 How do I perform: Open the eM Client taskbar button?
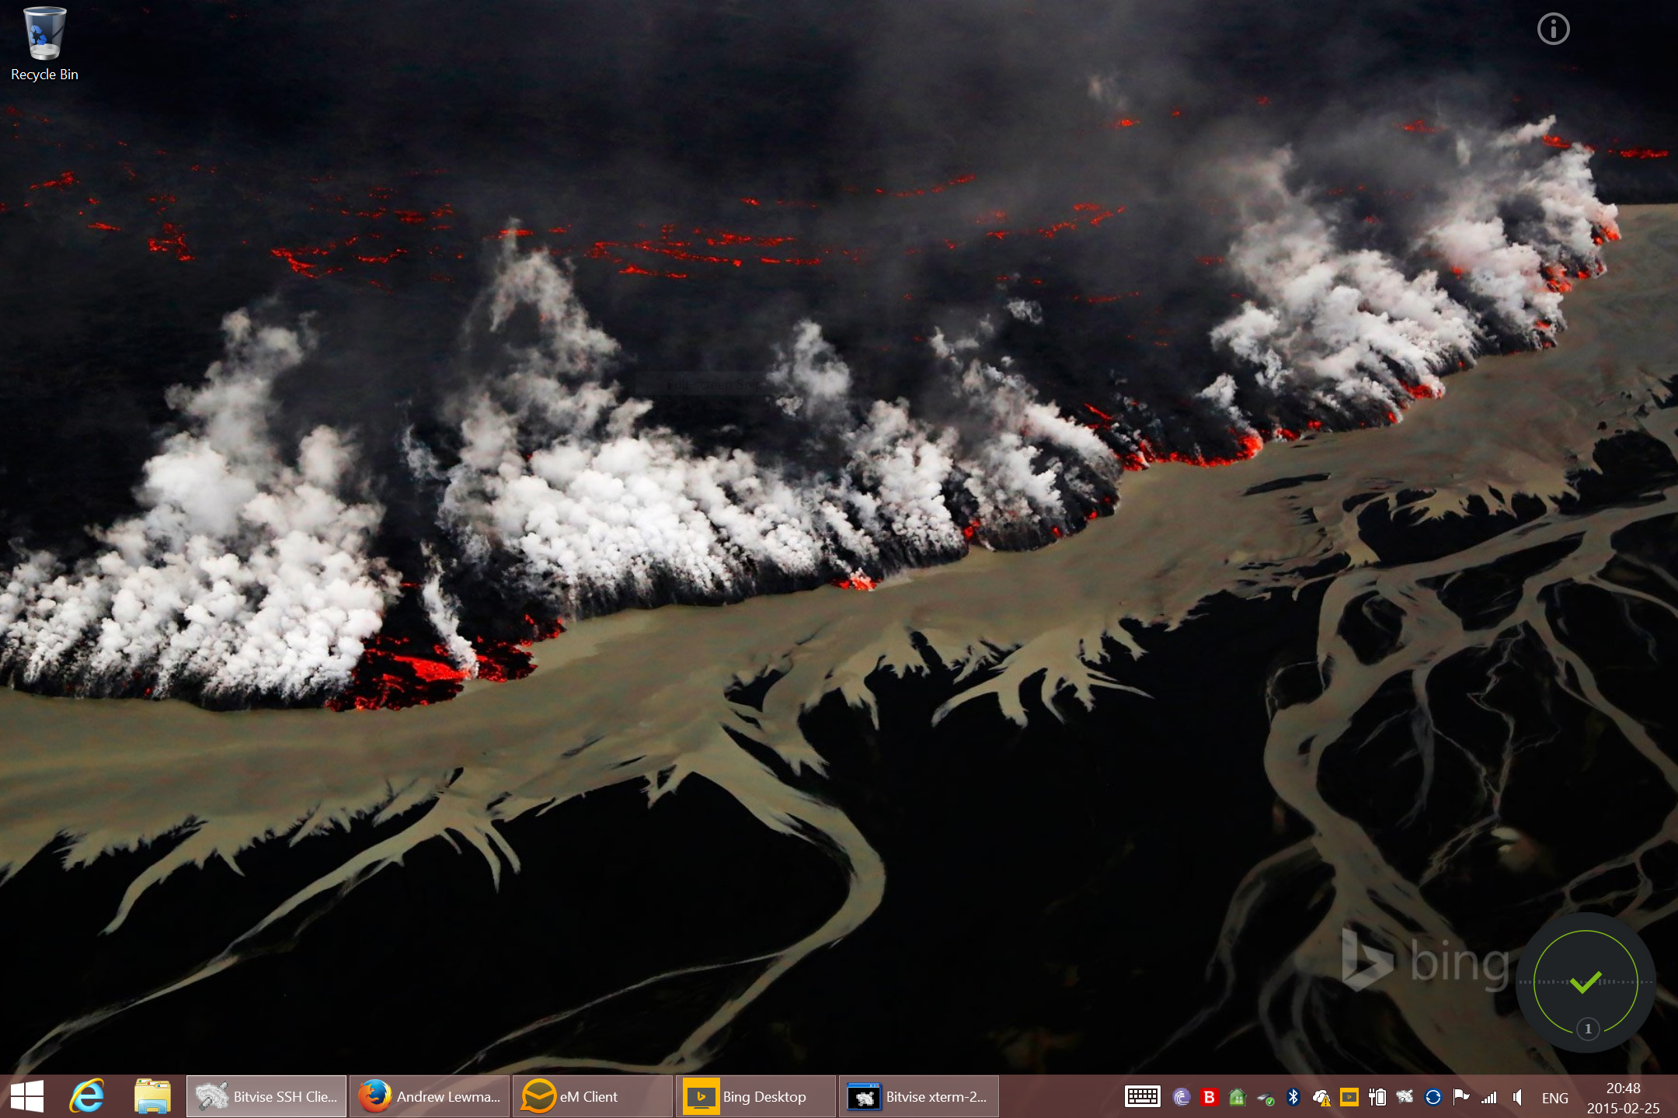point(593,1096)
